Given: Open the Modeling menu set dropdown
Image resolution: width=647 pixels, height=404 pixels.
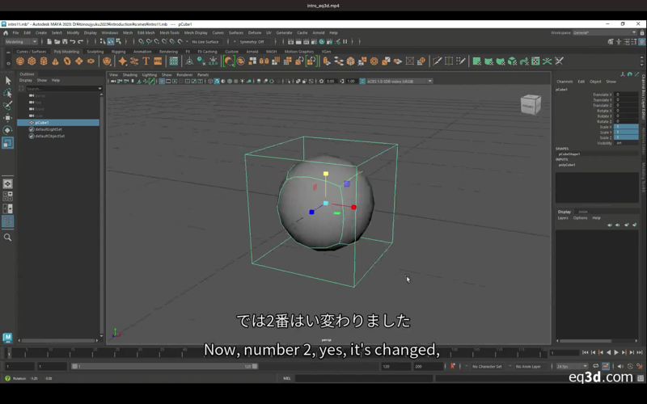Looking at the screenshot, I should click(21, 41).
